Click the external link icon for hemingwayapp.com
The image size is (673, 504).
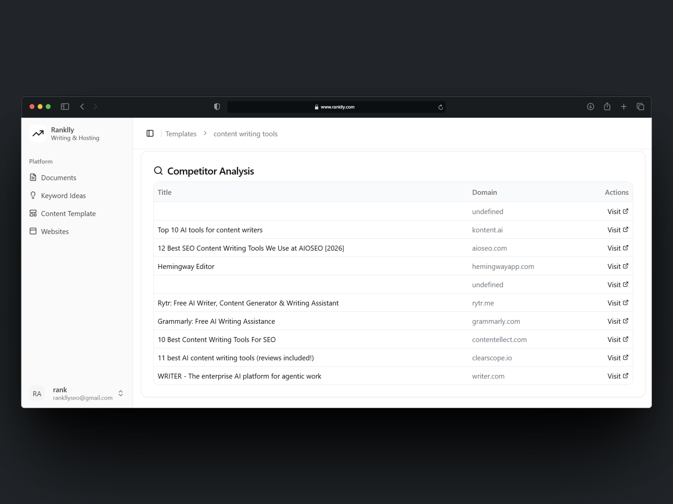tap(626, 266)
